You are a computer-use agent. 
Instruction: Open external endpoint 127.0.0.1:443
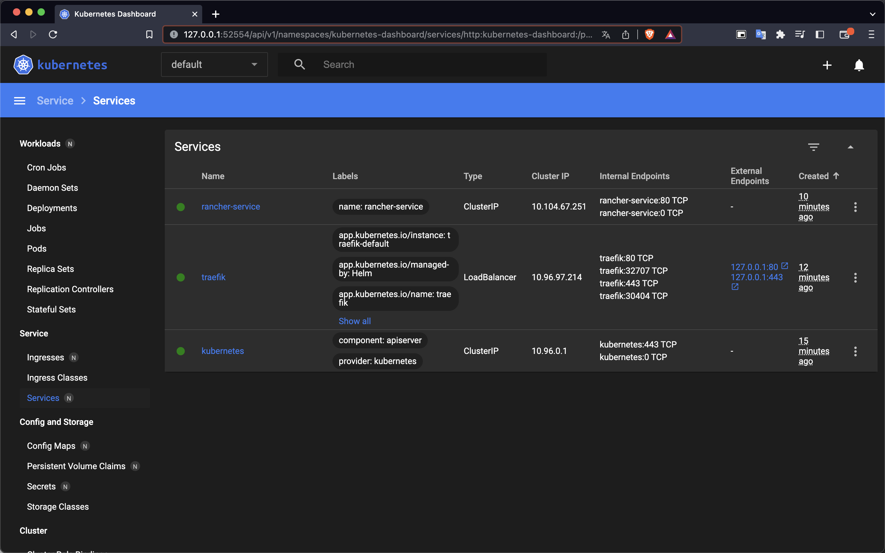[757, 277]
